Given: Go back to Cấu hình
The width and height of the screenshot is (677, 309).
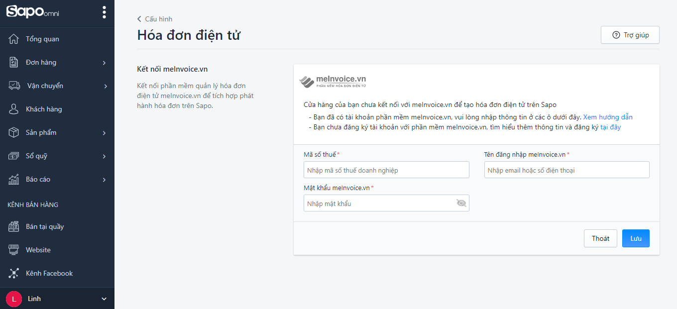Looking at the screenshot, I should (x=155, y=19).
